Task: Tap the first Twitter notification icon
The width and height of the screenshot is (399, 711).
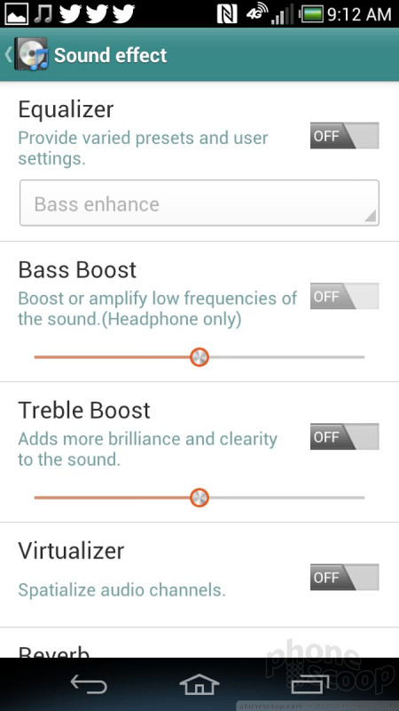Action: pyautogui.click(x=71, y=13)
